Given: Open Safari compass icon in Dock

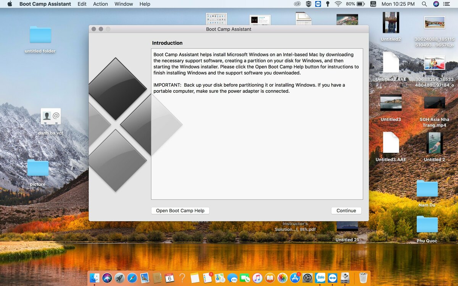Looking at the screenshot, I should (132, 278).
